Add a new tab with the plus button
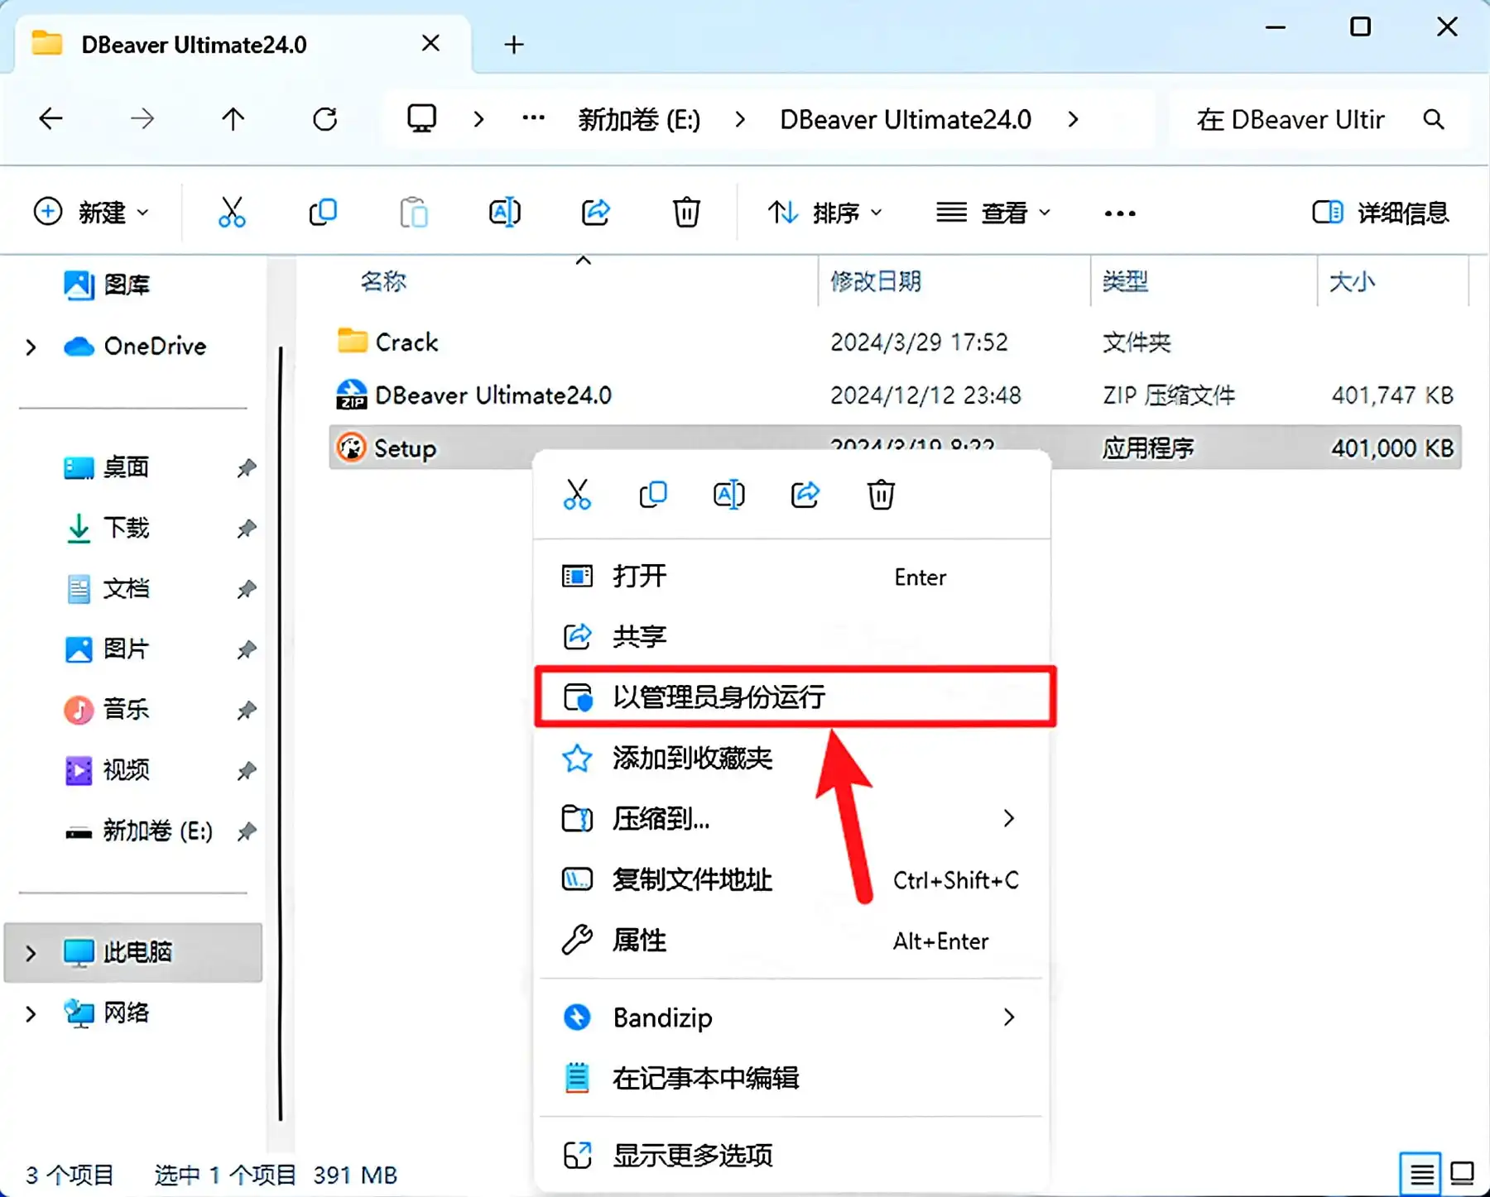Image resolution: width=1490 pixels, height=1197 pixels. pos(514,45)
